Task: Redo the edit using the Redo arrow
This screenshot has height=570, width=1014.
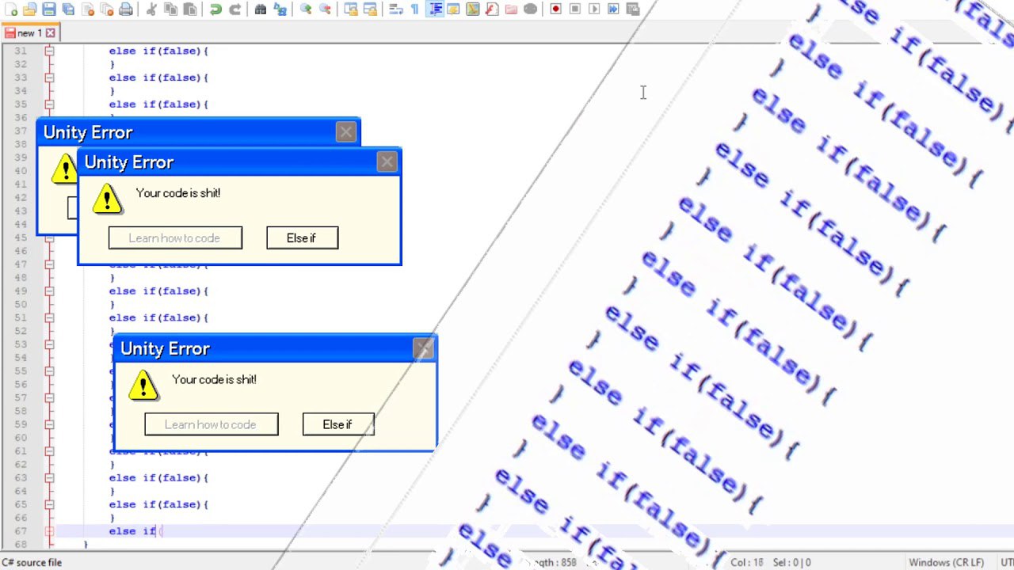Action: tap(234, 9)
